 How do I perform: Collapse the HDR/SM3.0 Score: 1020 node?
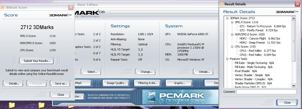point(232,35)
